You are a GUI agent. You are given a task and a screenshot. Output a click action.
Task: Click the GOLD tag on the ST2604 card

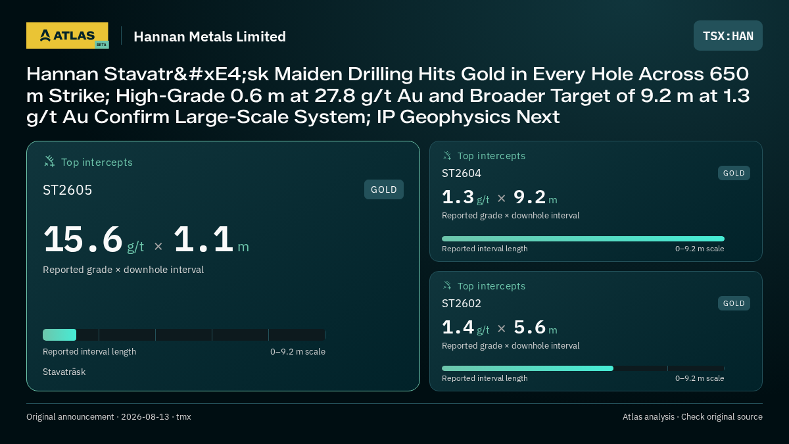pyautogui.click(x=734, y=173)
